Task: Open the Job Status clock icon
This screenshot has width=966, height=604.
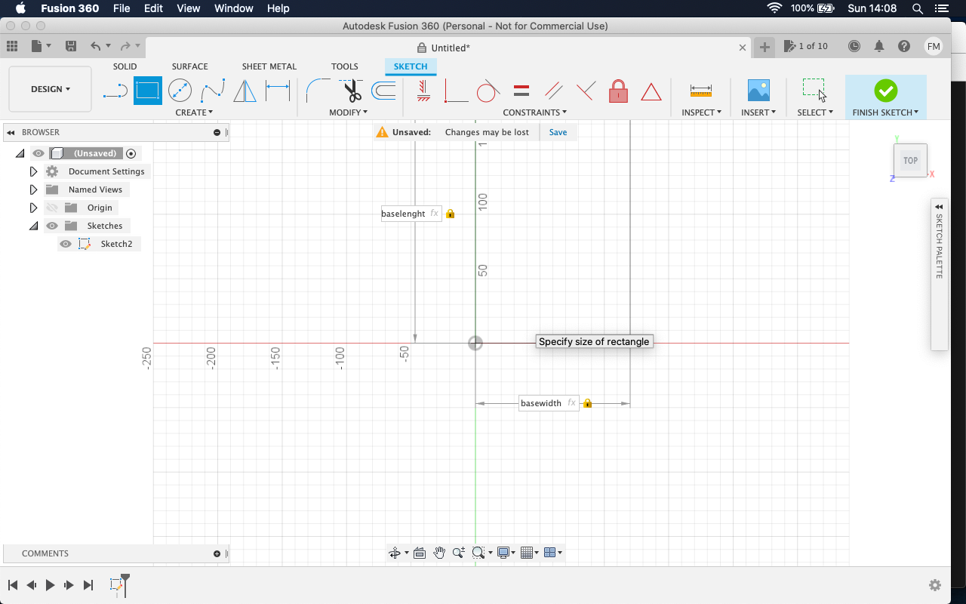Action: tap(854, 46)
